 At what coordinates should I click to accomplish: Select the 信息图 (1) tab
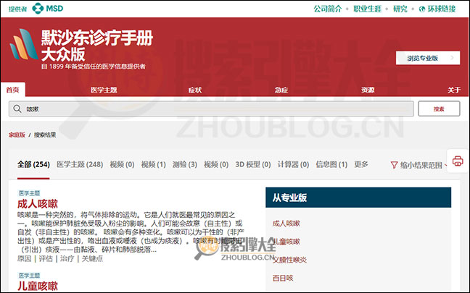pyautogui.click(x=331, y=164)
